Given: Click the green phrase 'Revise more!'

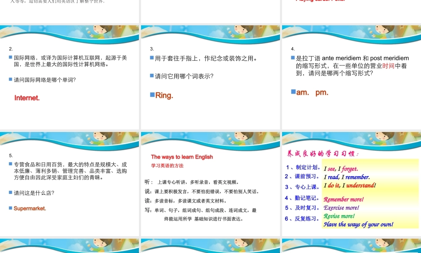Looking at the screenshot, I should (339, 216).
